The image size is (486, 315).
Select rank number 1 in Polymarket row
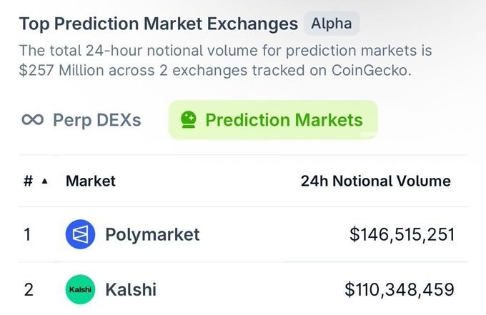pos(28,234)
